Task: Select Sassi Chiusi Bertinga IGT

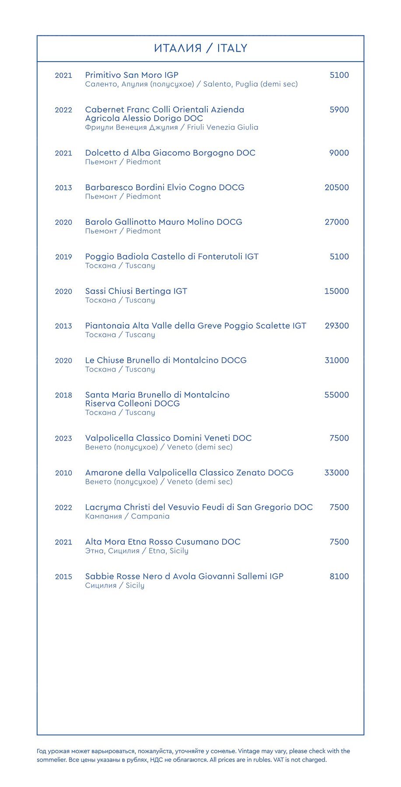Action: tap(136, 291)
